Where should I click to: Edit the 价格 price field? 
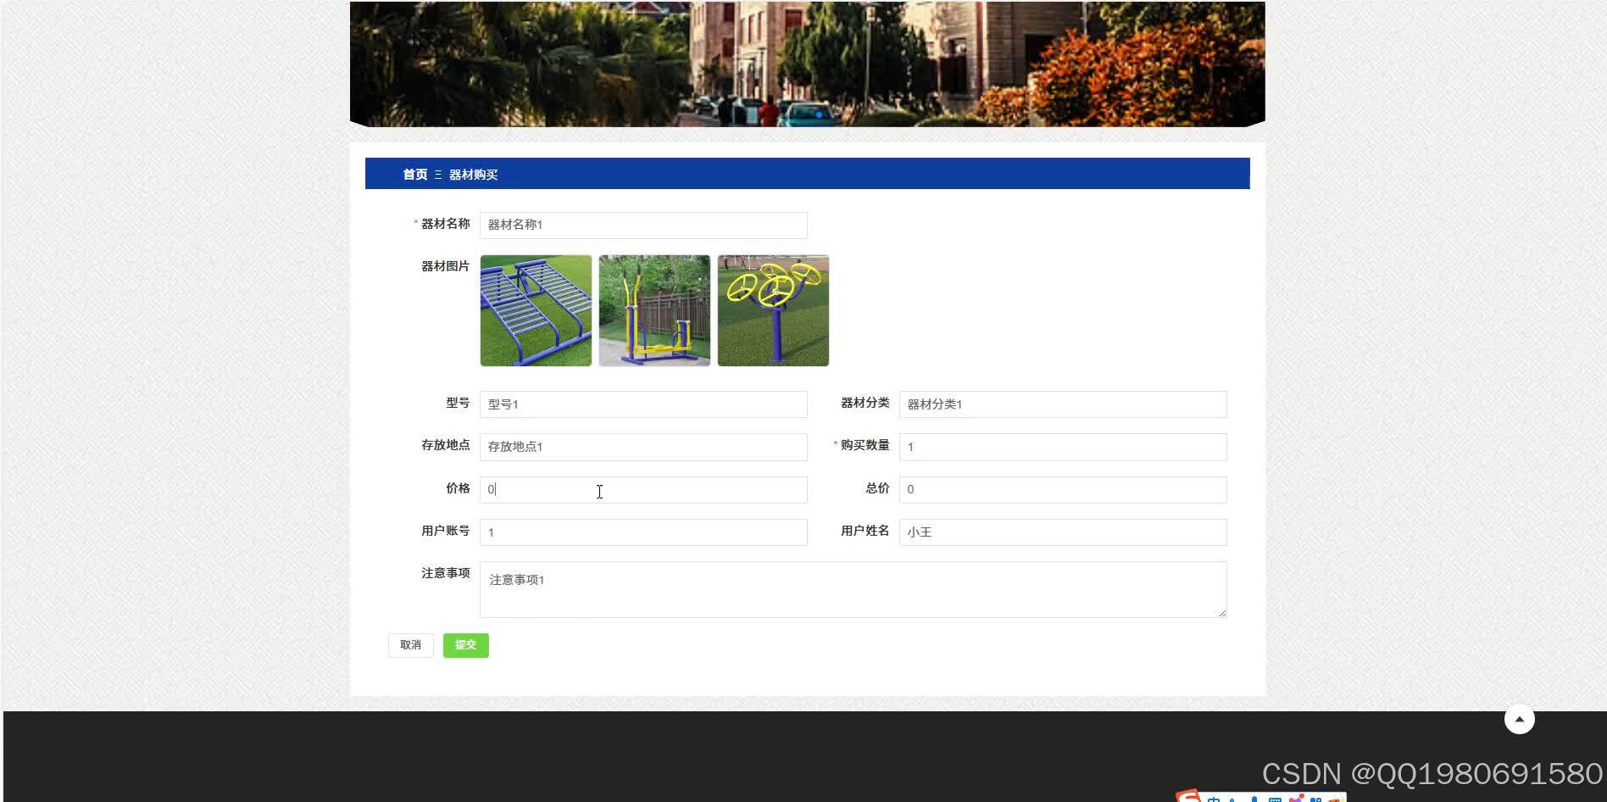[x=643, y=489]
